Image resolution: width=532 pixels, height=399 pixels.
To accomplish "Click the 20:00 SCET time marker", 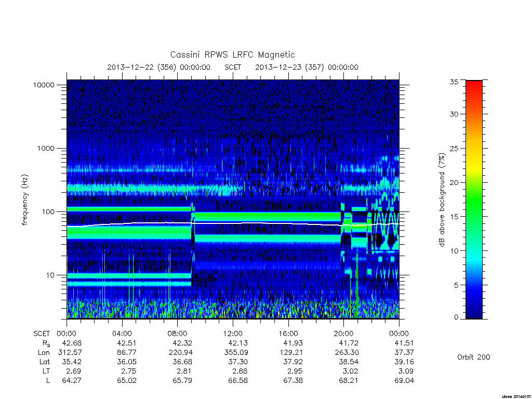I will (x=343, y=334).
